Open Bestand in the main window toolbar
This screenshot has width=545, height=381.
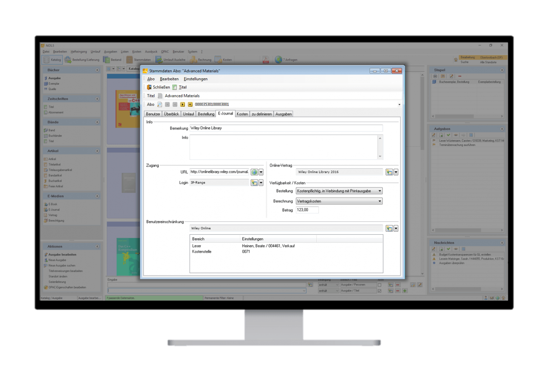pos(112,60)
